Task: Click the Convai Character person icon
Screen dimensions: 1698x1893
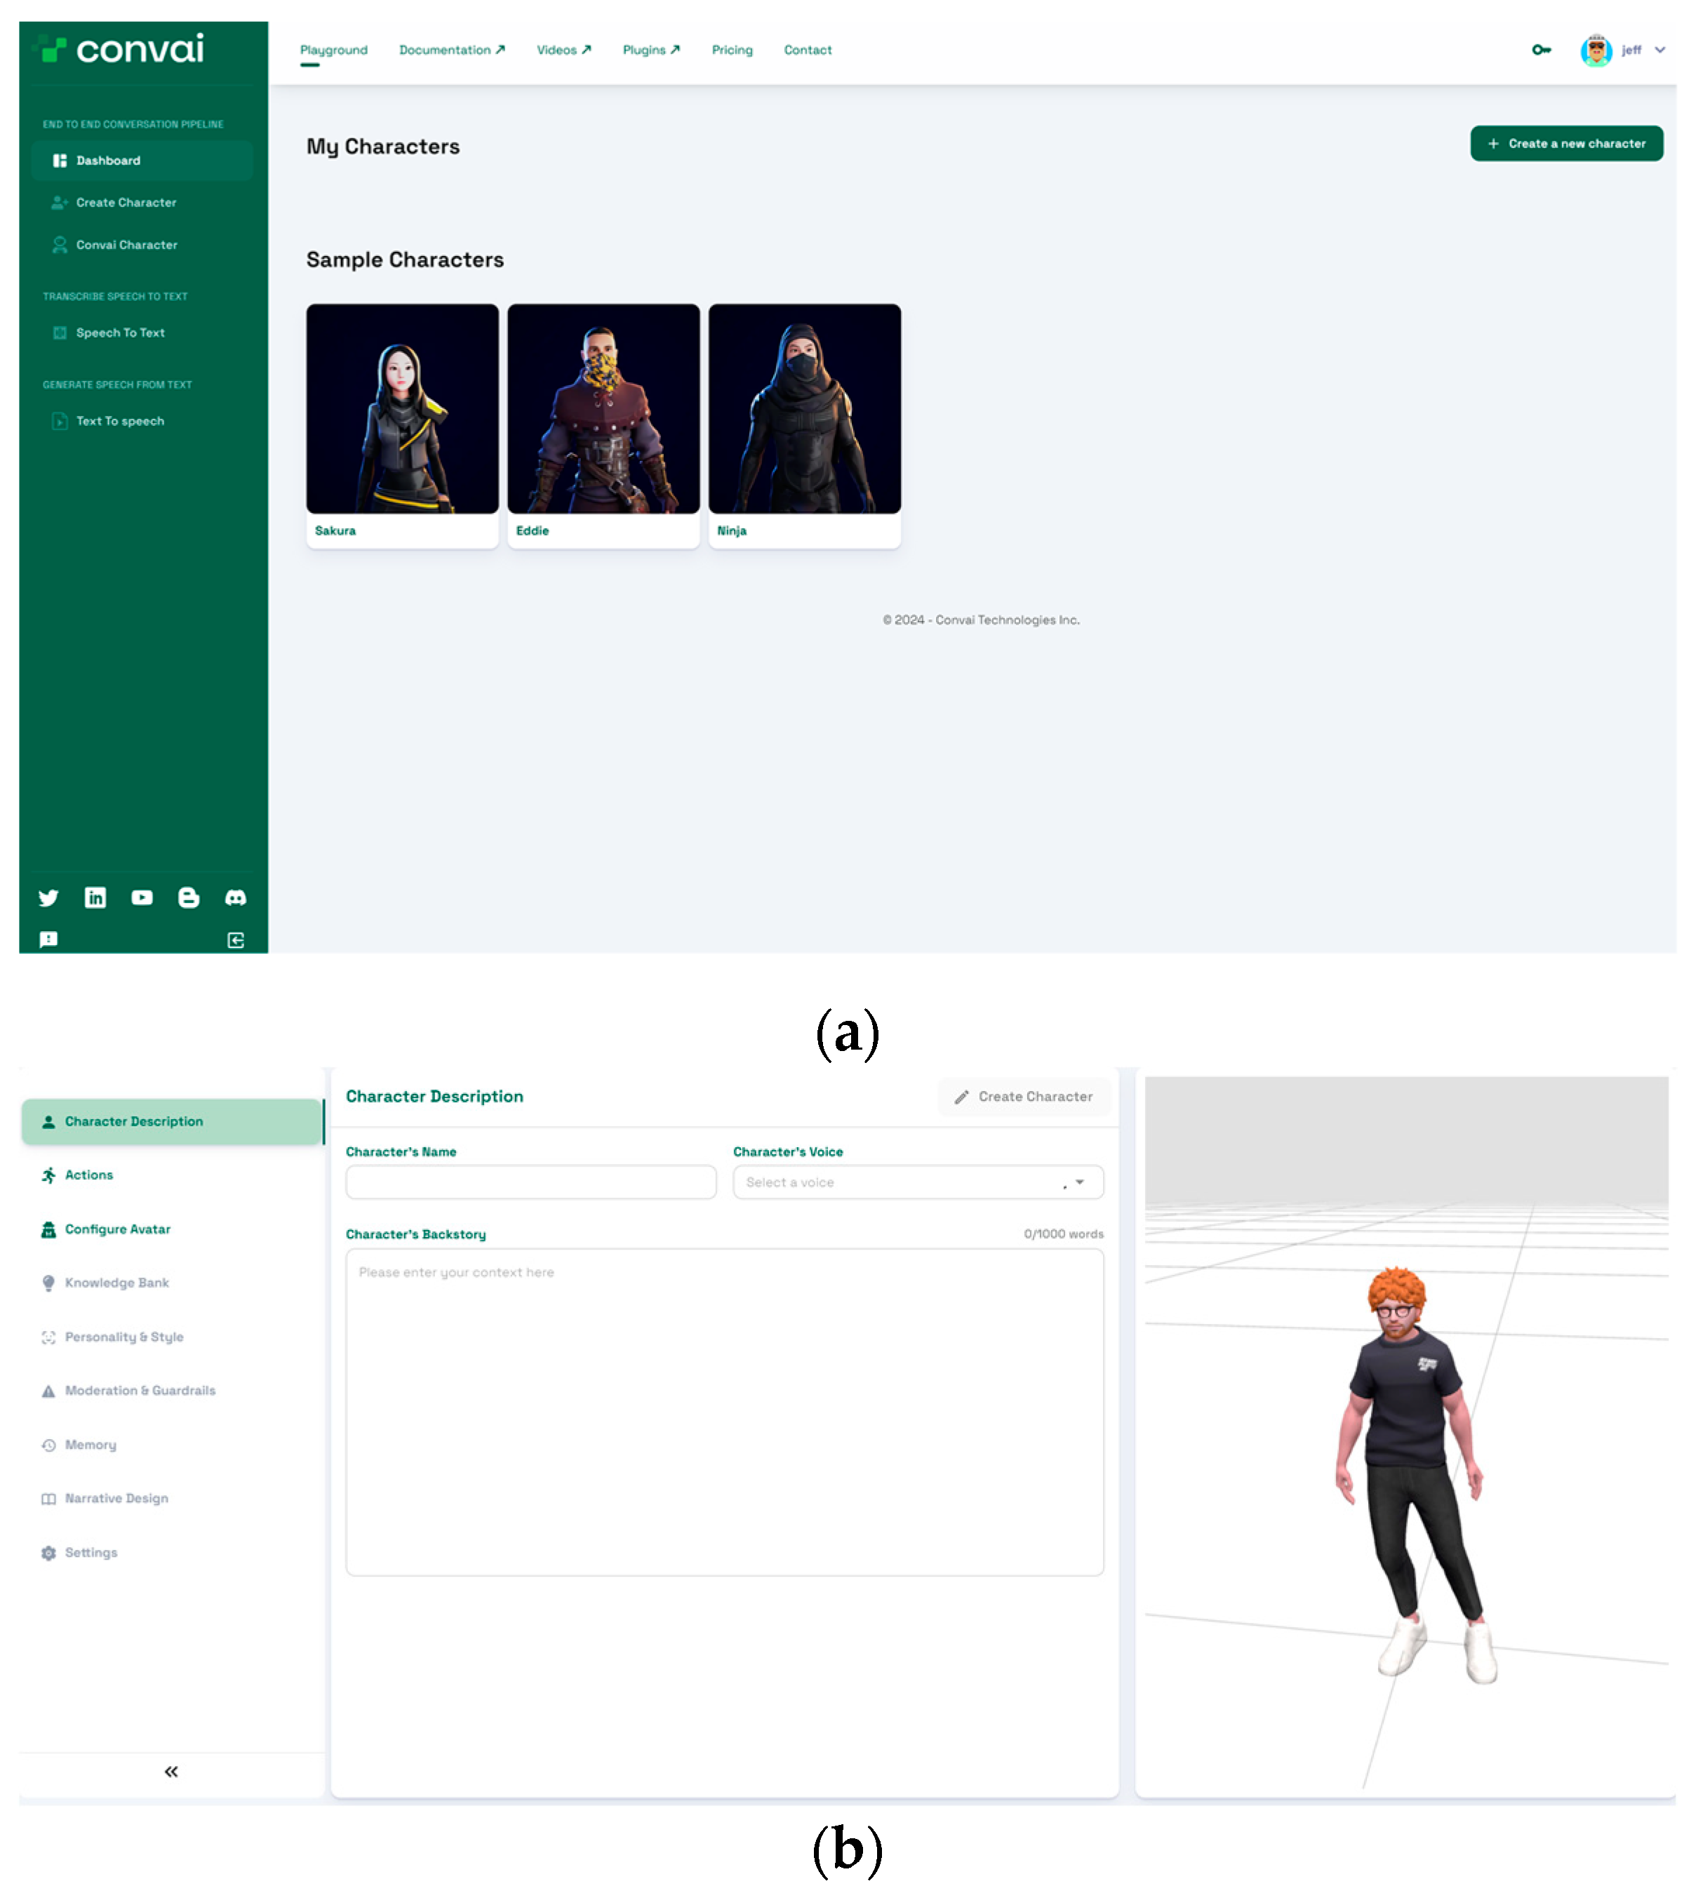Action: pos(60,244)
